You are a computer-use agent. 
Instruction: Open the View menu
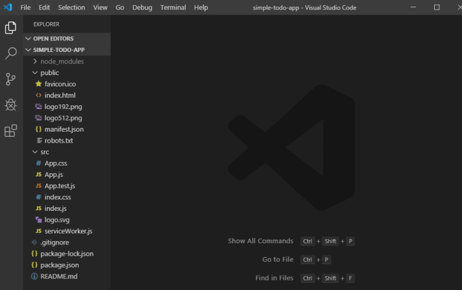[x=100, y=7]
